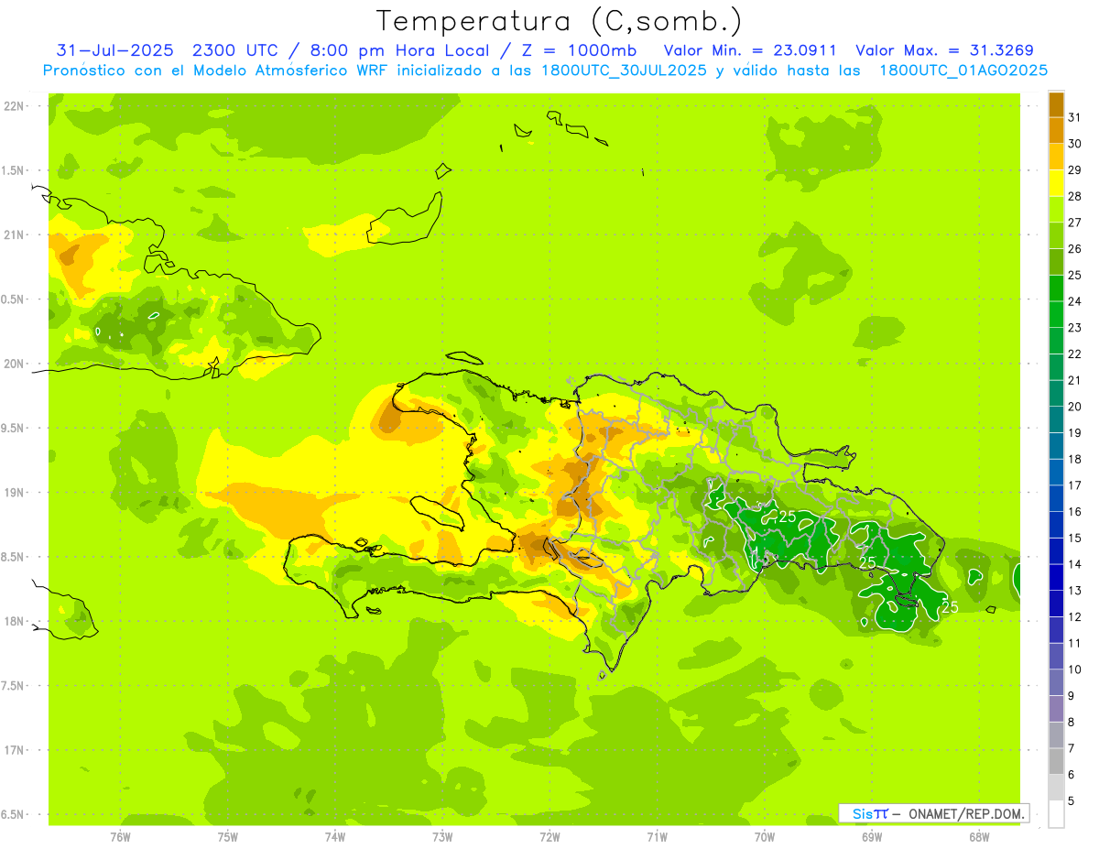Click the legend value 12 label

(1075, 616)
